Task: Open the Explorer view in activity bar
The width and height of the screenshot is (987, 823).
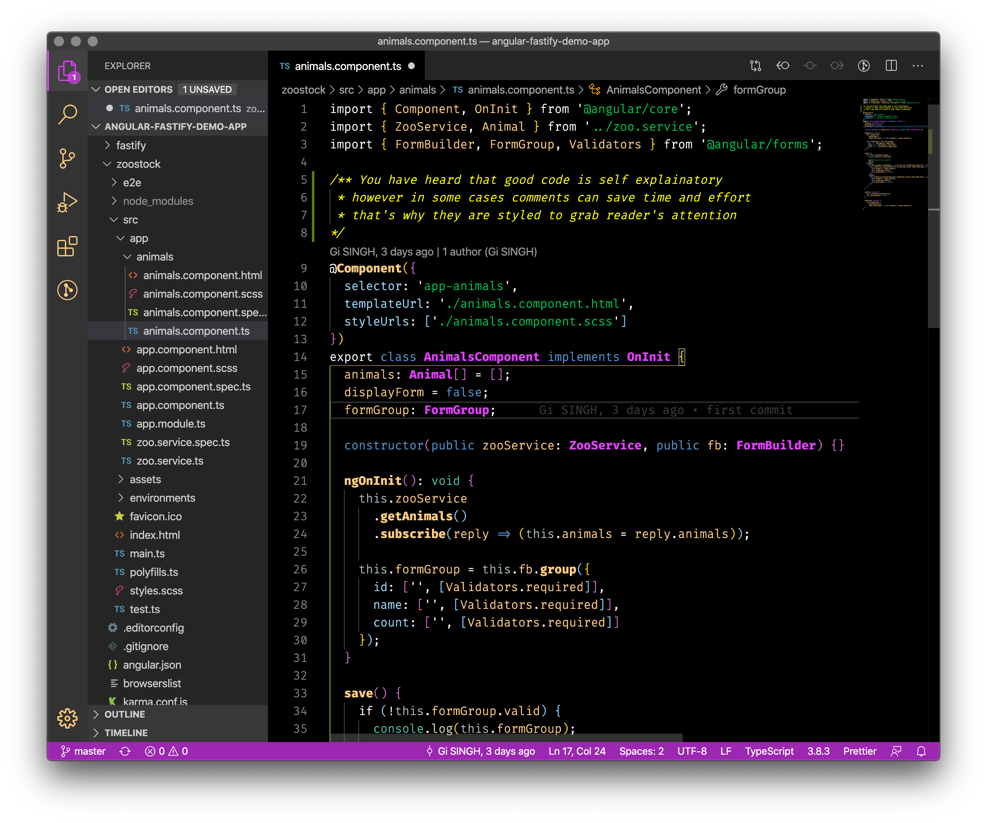Action: [x=67, y=70]
